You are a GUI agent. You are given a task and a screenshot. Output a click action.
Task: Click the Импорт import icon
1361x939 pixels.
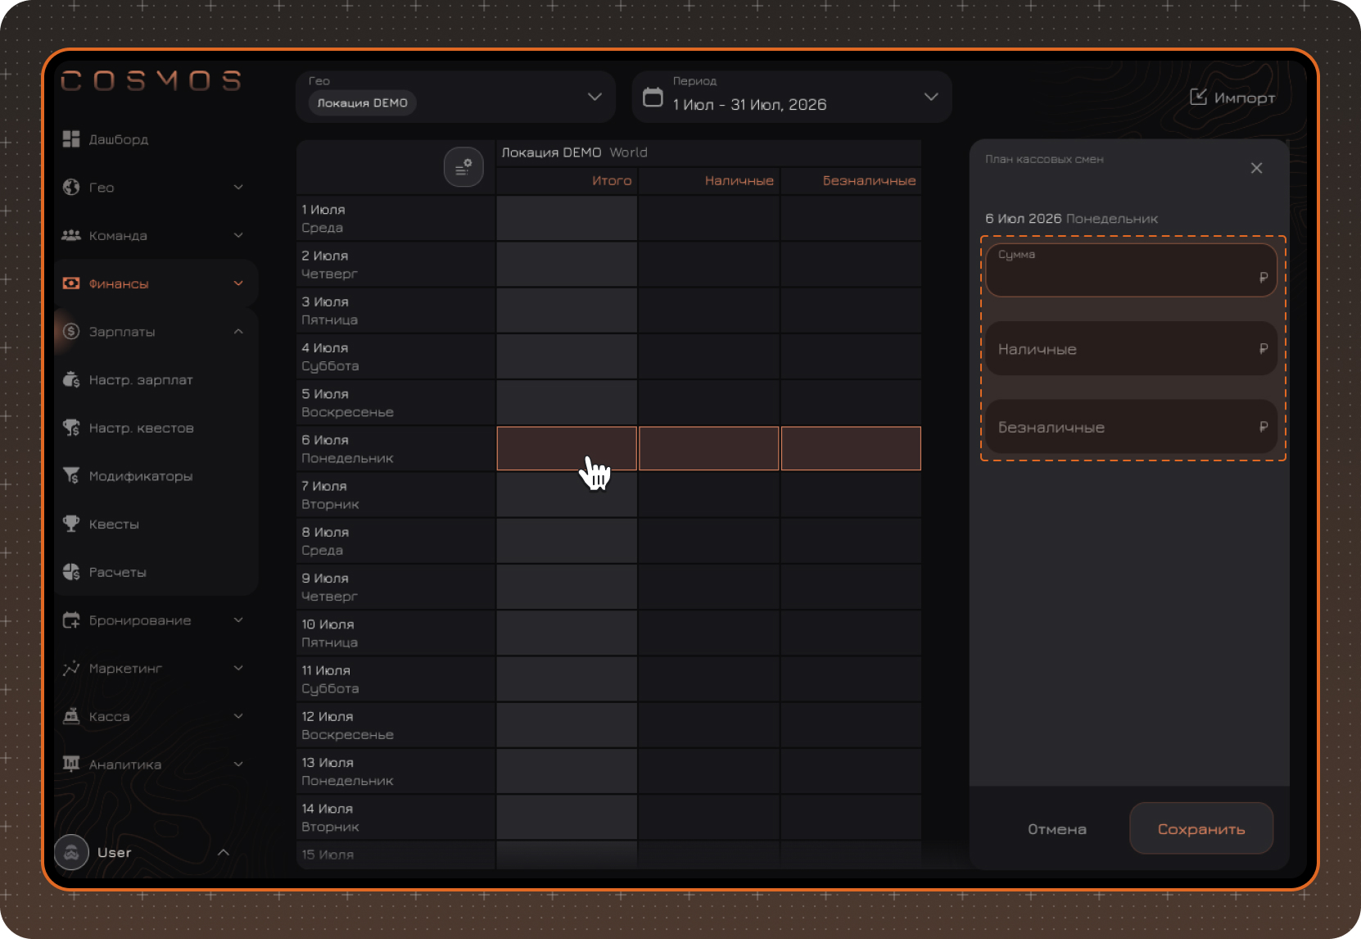pos(1198,97)
